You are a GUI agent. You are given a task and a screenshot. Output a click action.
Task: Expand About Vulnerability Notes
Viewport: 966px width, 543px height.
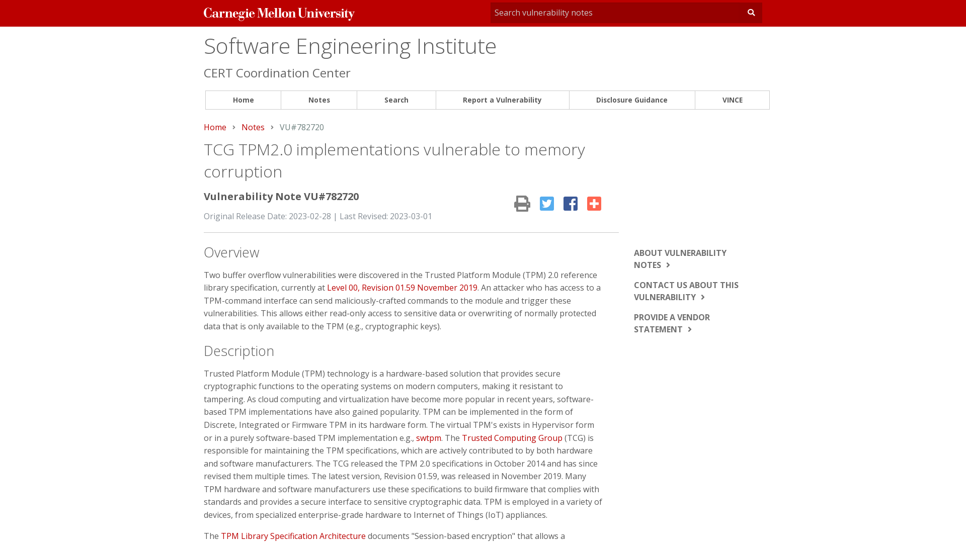pos(680,259)
